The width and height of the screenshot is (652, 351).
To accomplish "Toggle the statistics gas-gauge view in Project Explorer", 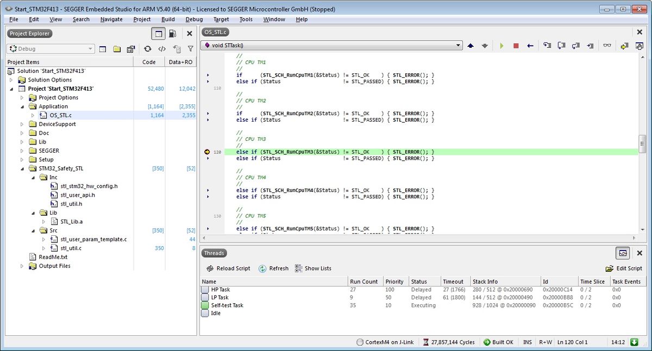I will pos(172,33).
